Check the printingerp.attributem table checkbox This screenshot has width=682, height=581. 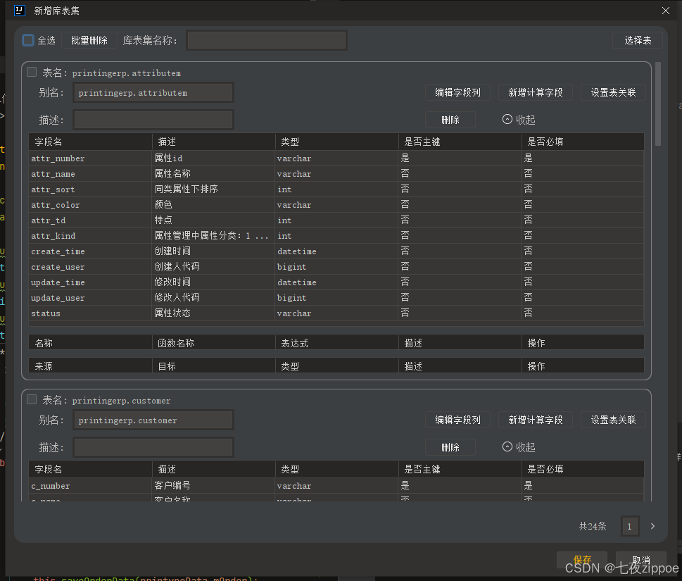(32, 72)
